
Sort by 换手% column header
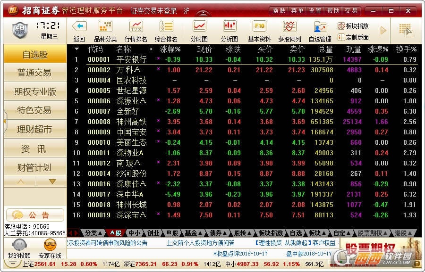(406, 49)
